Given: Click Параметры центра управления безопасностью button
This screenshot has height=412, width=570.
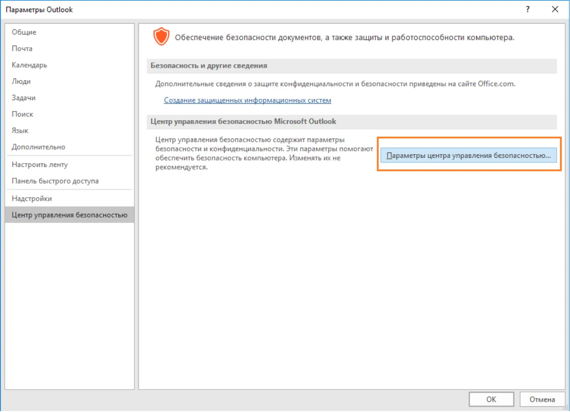Looking at the screenshot, I should (469, 155).
